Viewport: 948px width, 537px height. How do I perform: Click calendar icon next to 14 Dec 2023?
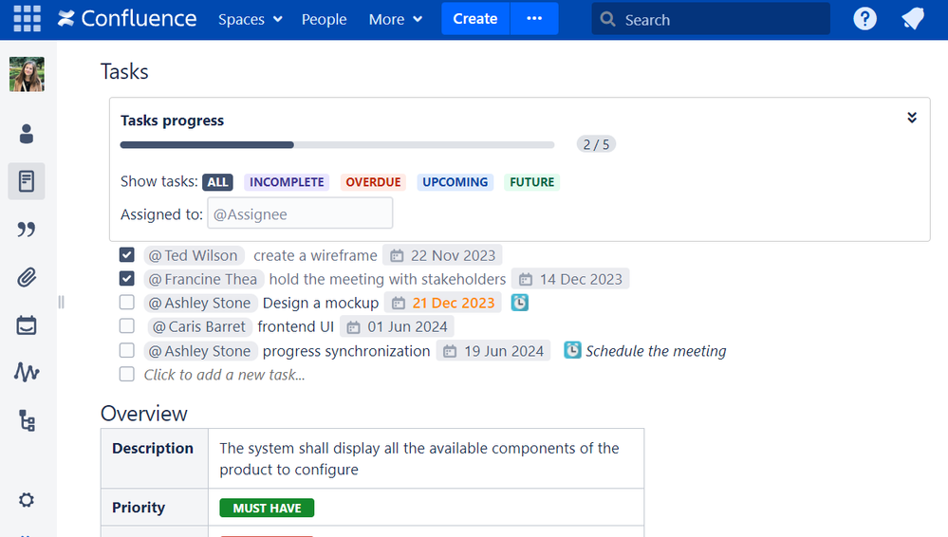pos(526,279)
